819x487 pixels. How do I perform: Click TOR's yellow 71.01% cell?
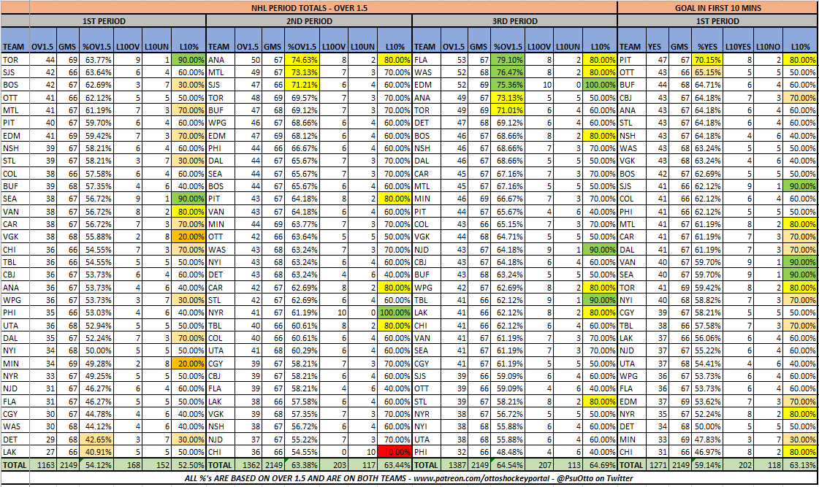508,110
